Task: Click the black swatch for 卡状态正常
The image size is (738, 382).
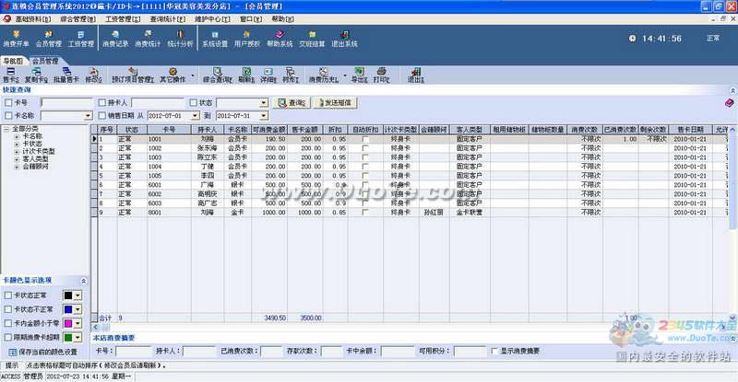Action: click(x=68, y=295)
